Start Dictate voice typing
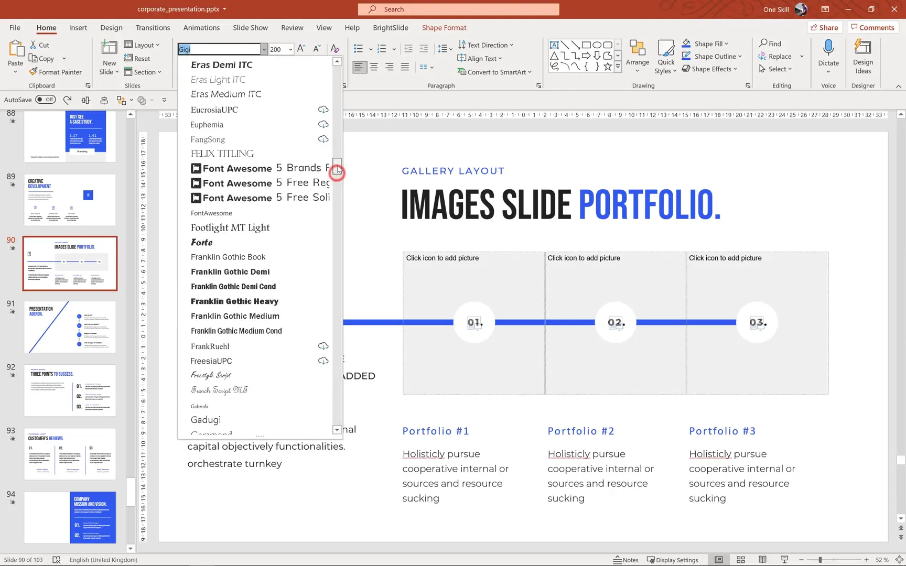Screen dimensions: 906x566 tap(827, 55)
